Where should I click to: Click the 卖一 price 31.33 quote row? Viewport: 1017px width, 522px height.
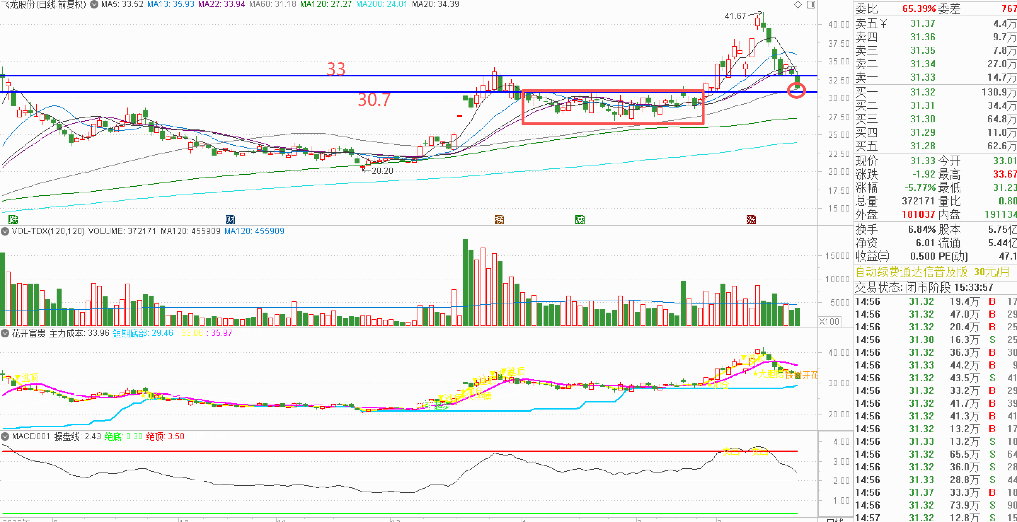tap(922, 77)
